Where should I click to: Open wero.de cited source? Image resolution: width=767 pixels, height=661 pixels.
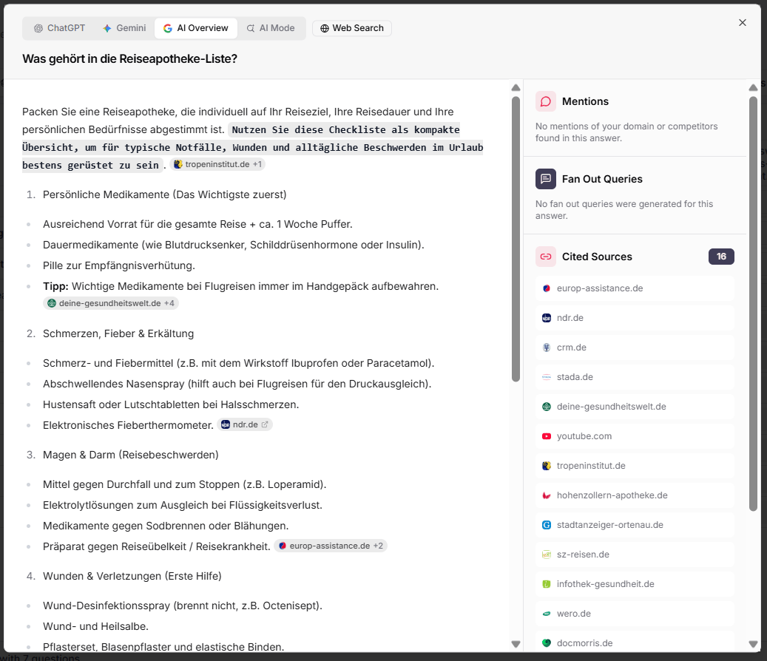(x=635, y=614)
